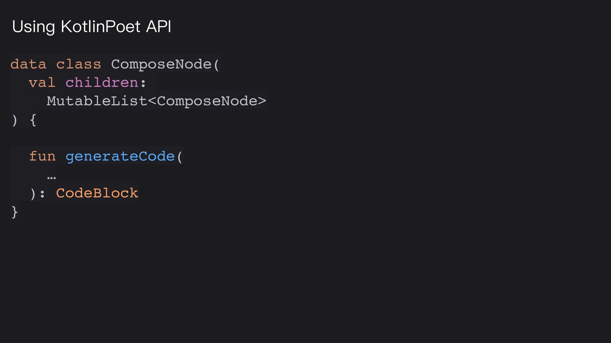This screenshot has width=611, height=343.
Task: Click the MutableList type text
Action: coord(97,101)
